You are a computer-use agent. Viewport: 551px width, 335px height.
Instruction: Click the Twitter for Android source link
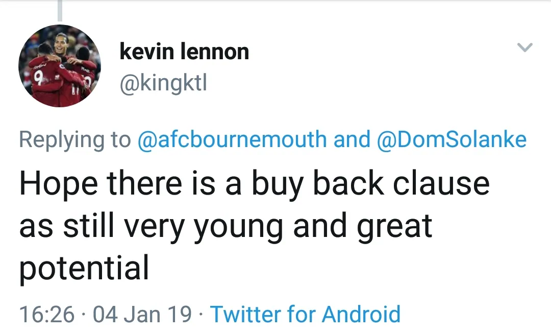[x=305, y=314]
